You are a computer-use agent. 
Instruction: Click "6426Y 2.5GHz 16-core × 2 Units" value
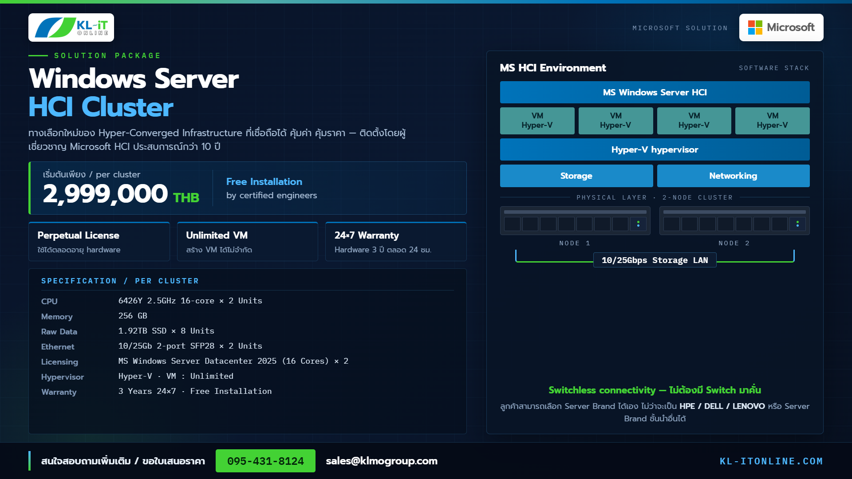tap(190, 301)
